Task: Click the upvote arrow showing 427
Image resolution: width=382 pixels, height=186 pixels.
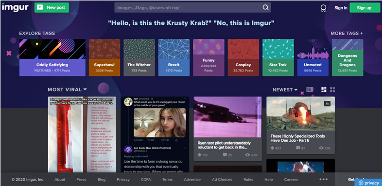Action: tap(272, 148)
